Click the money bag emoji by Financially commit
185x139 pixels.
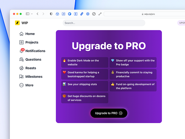[x=113, y=72]
